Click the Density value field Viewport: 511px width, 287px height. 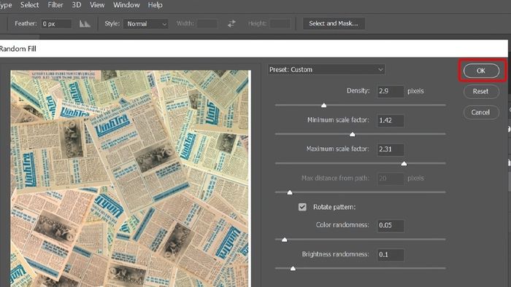pos(391,91)
